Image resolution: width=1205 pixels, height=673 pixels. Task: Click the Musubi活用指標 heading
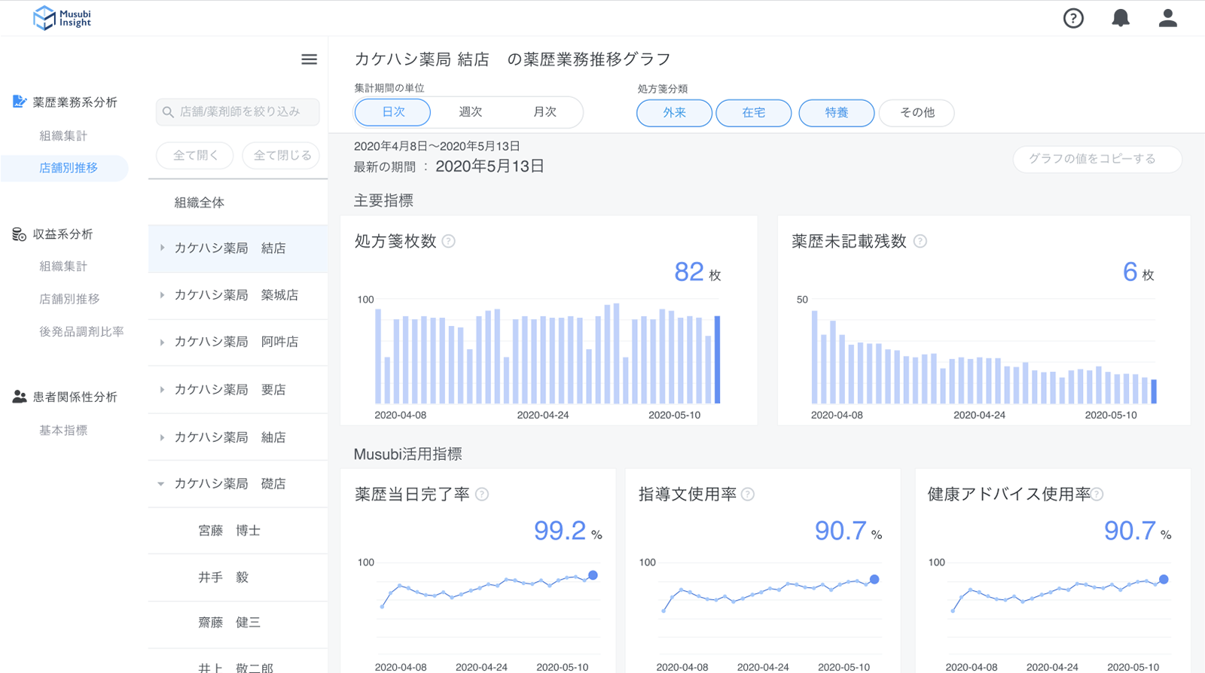tap(407, 454)
